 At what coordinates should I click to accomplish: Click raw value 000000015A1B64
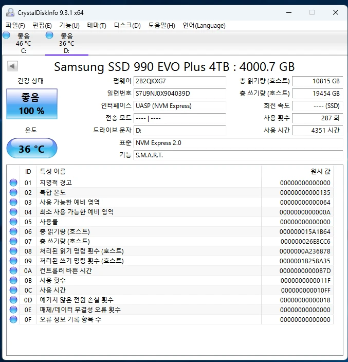305,231
